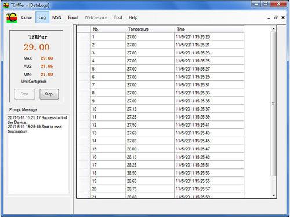Click the number cell for row 9
The width and height of the screenshot is (290, 217).
[x=108, y=101]
